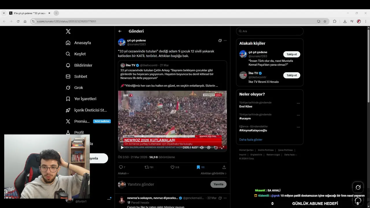The image size is (370, 208).
Task: Go back with Gönderi arrow
Action: [x=120, y=31]
